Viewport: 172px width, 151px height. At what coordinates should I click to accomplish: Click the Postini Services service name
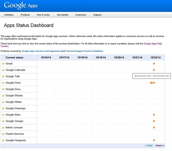[15, 134]
